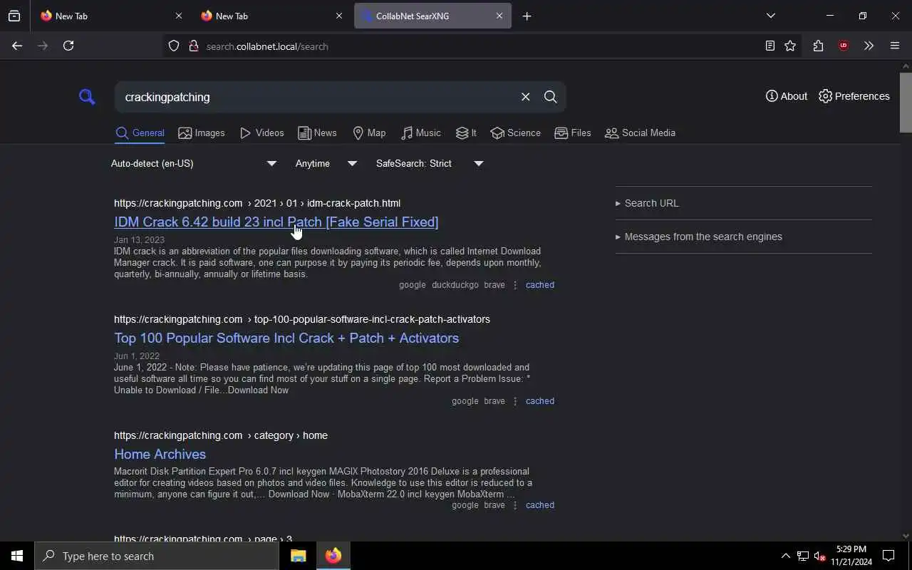The height and width of the screenshot is (570, 912).
Task: Click the SearXNG logo magnifier icon
Action: pos(87,97)
